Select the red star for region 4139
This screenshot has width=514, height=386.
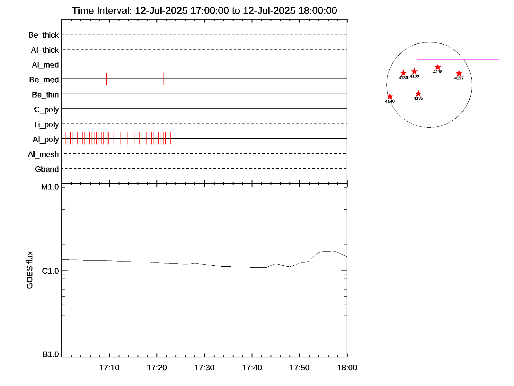click(414, 71)
